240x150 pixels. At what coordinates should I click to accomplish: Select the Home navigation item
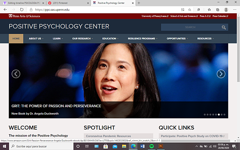pyautogui.click(x=16, y=39)
